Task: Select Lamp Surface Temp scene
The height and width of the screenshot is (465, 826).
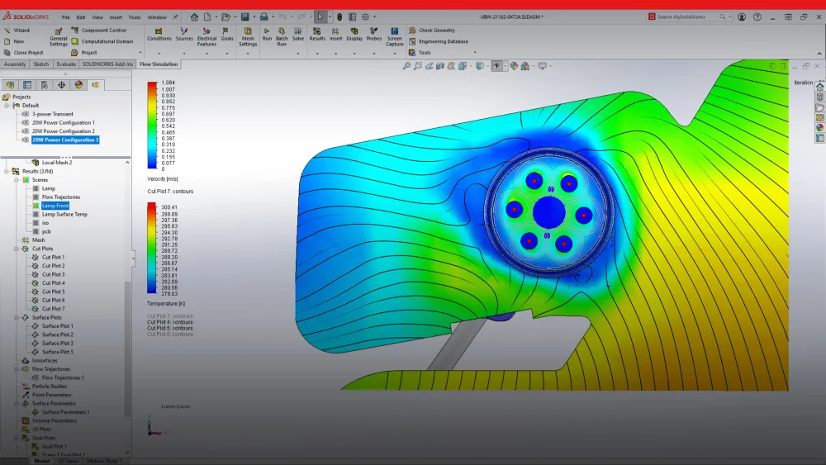Action: [x=64, y=215]
